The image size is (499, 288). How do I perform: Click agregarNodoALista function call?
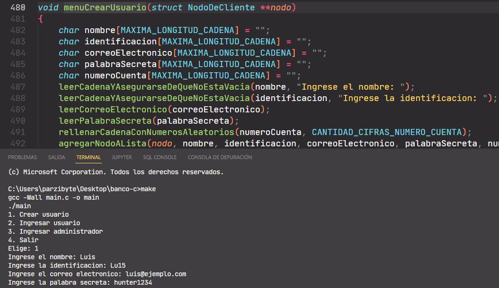pyautogui.click(x=102, y=144)
